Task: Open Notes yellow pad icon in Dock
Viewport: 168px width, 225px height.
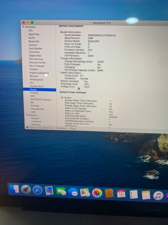Action: [x=146, y=195]
